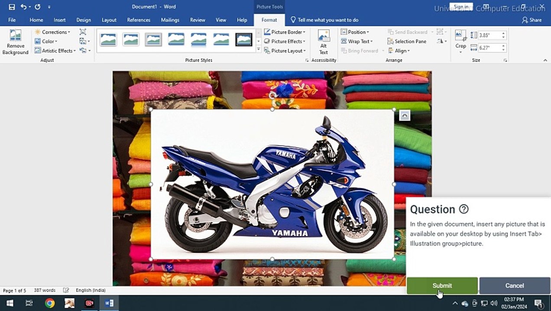551x311 pixels.
Task: Switch to the Home tab
Action: [x=36, y=20]
